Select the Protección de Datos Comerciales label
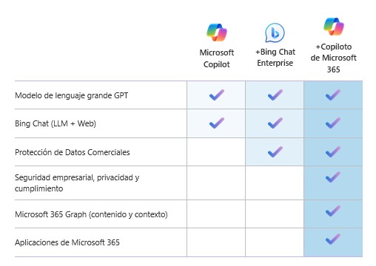The width and height of the screenshot is (376, 266). 73,152
